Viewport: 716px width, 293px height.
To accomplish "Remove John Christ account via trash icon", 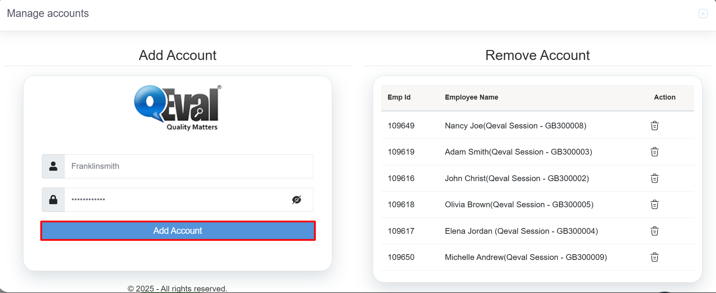I will coord(654,178).
